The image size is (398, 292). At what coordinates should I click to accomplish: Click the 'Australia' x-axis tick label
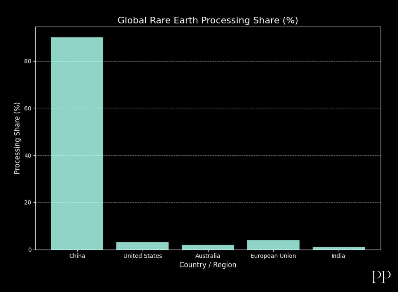pos(208,256)
